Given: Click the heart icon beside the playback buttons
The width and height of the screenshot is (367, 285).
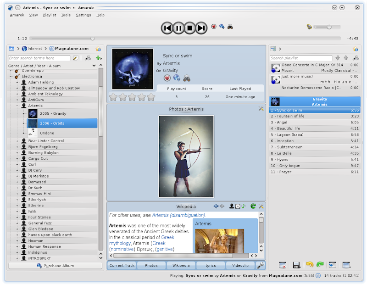Looking at the screenshot, I should pos(214,27).
